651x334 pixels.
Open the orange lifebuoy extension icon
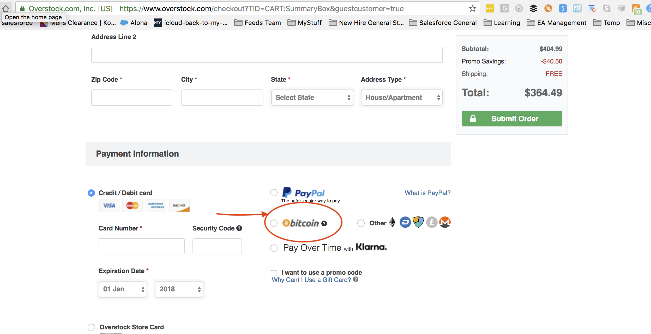(548, 9)
